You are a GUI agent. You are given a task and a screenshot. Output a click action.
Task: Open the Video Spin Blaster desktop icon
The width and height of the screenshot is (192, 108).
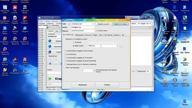click(x=25, y=9)
